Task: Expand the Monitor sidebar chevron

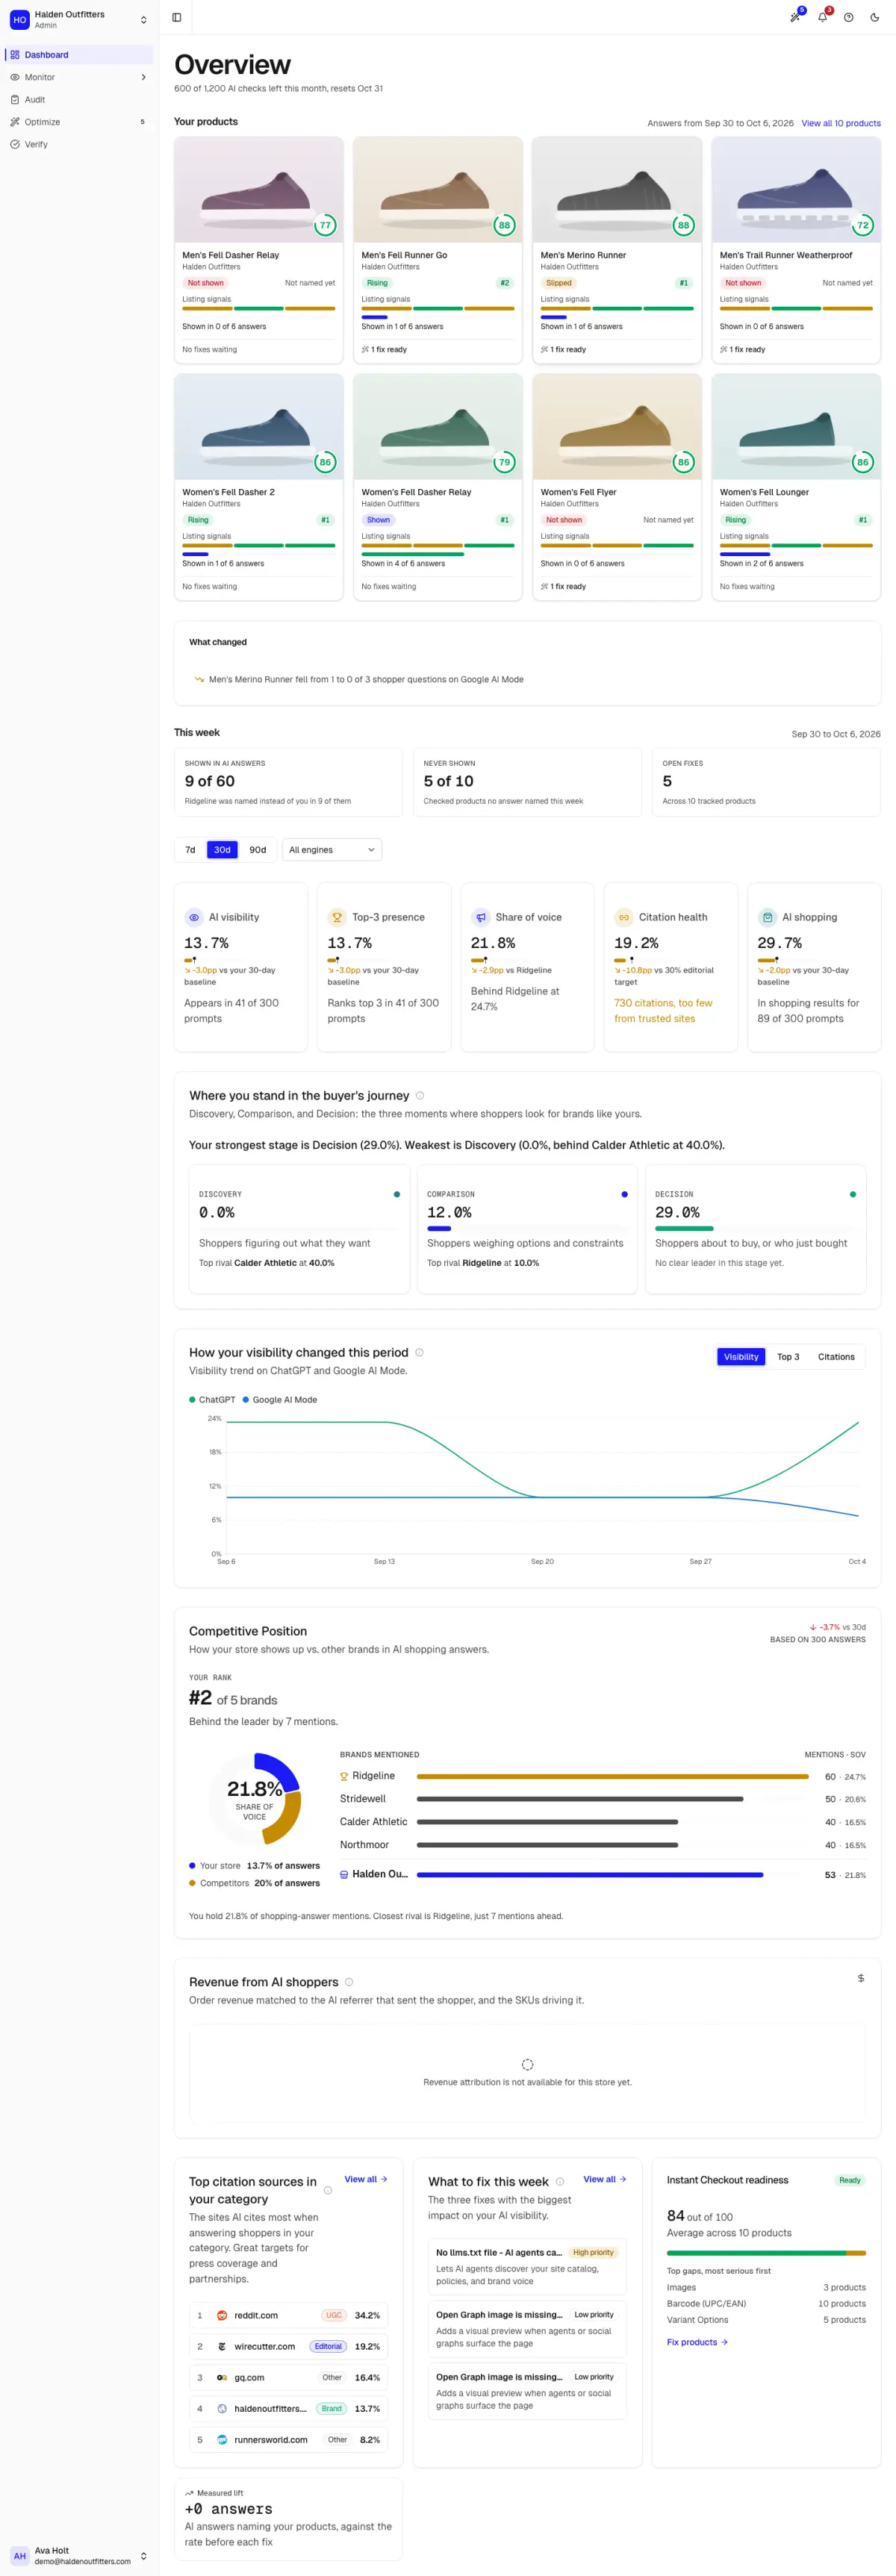Action: click(143, 77)
